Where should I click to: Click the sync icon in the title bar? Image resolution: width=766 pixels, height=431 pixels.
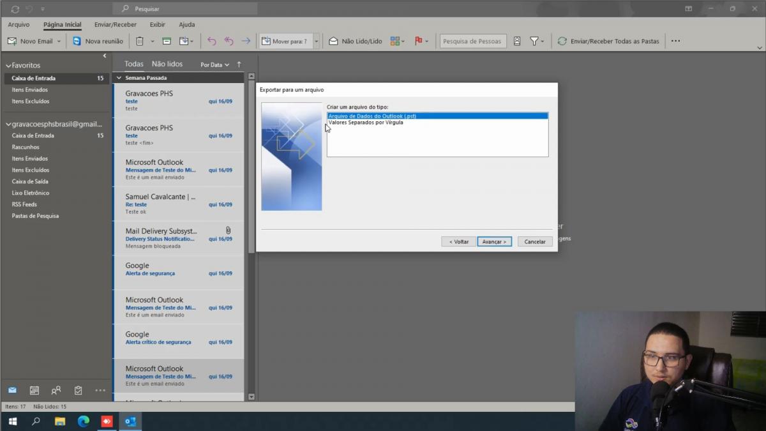tap(15, 9)
